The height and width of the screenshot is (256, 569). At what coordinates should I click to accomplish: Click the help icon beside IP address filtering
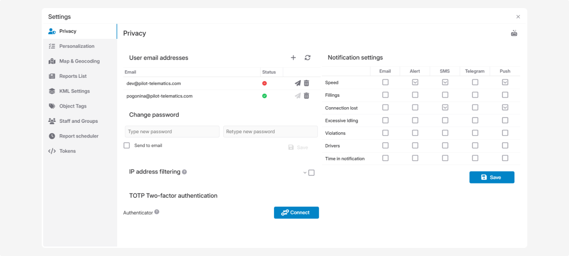click(x=184, y=172)
